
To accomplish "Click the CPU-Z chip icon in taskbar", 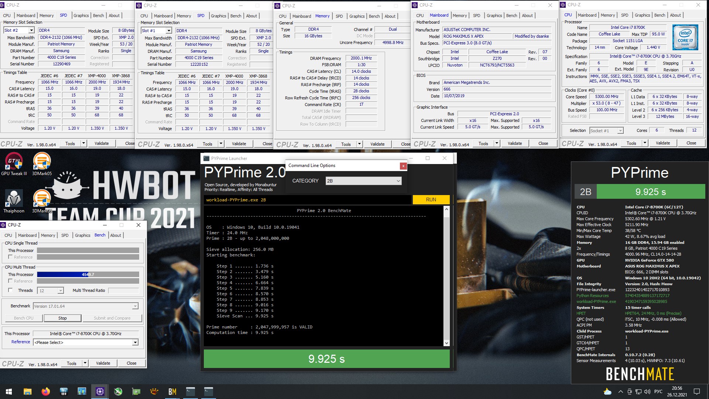I will tap(100, 392).
